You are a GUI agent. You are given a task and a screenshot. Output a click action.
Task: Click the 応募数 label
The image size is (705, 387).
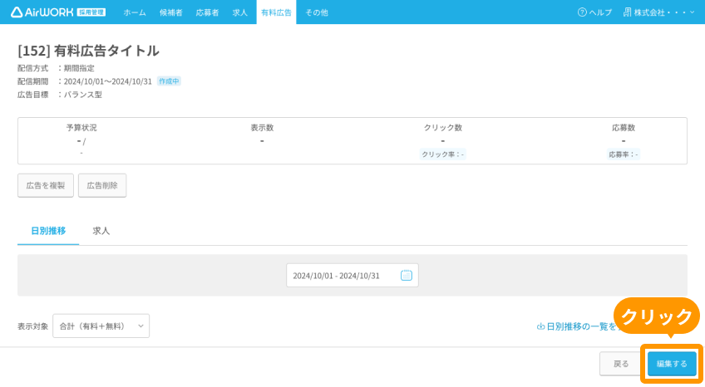624,128
